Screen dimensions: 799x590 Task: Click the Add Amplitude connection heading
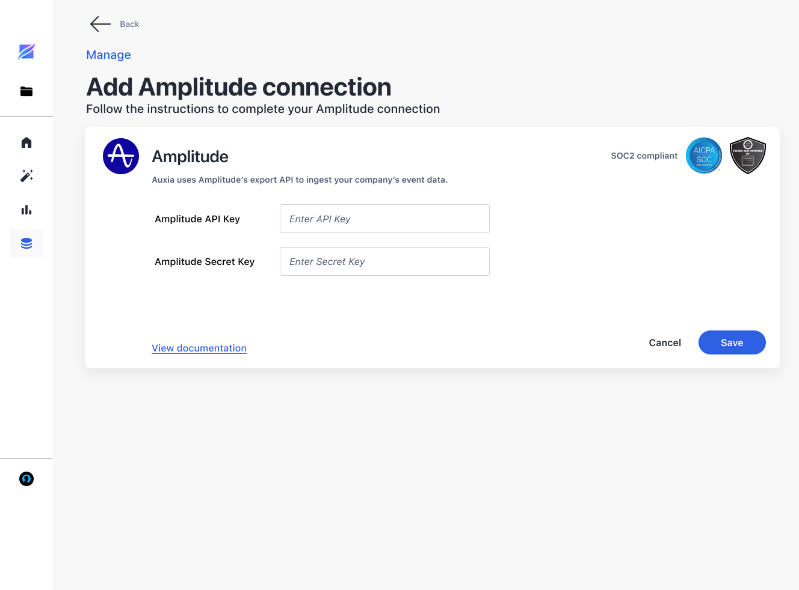click(239, 87)
